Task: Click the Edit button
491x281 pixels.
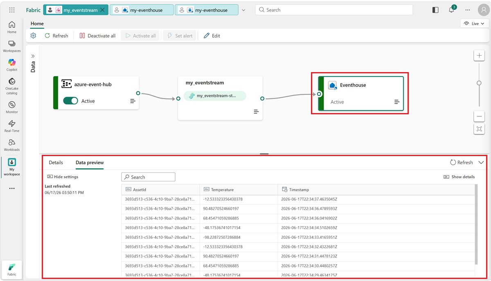Action: coord(212,36)
